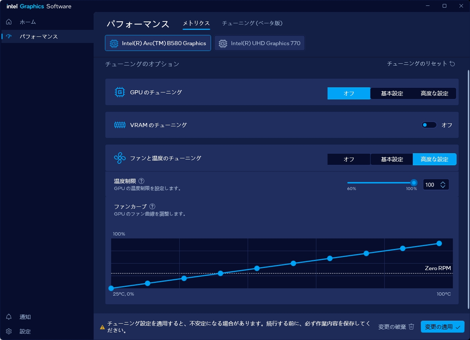Image resolution: width=470 pixels, height=340 pixels.
Task: Set GPU tuning to オフ
Action: [x=349, y=94]
